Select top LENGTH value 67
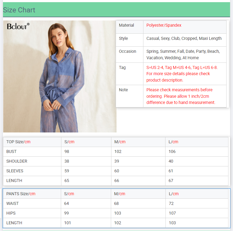Image resolution: width=233 pixels, height=231 pixels. 171,181
